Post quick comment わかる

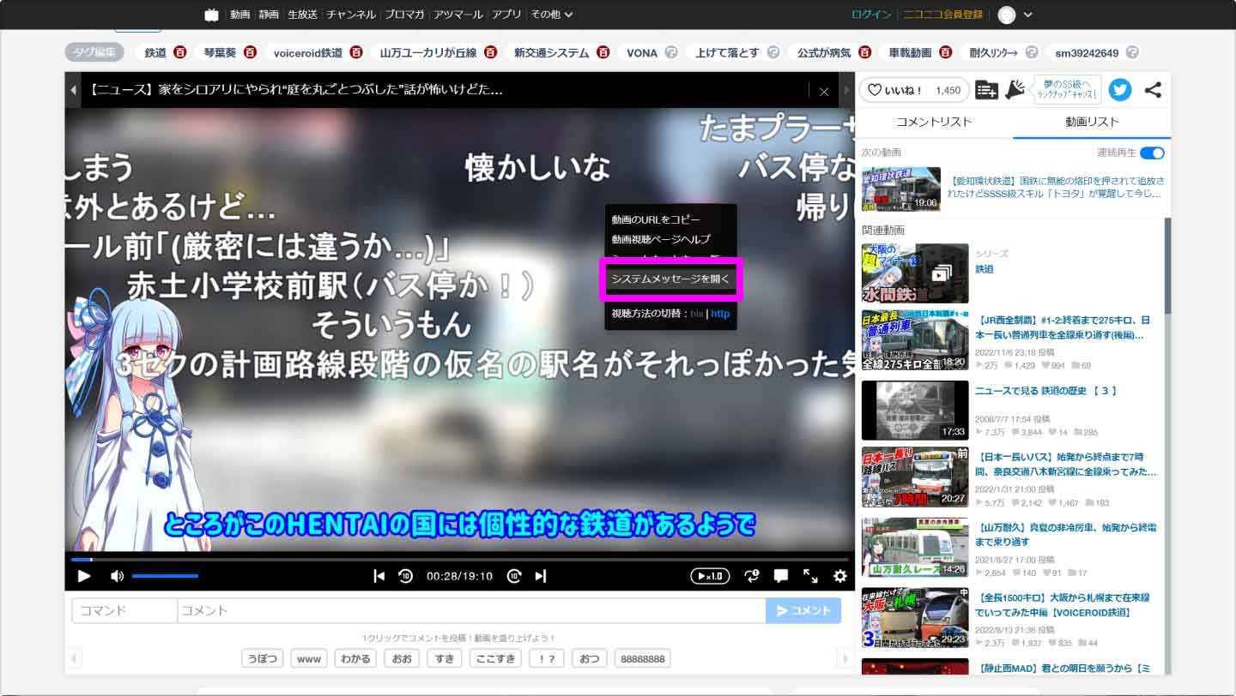pyautogui.click(x=355, y=658)
